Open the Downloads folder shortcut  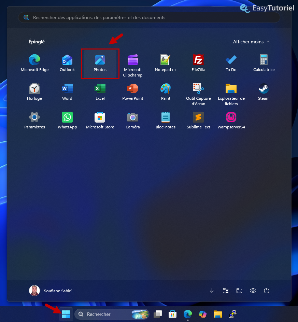[x=212, y=291]
